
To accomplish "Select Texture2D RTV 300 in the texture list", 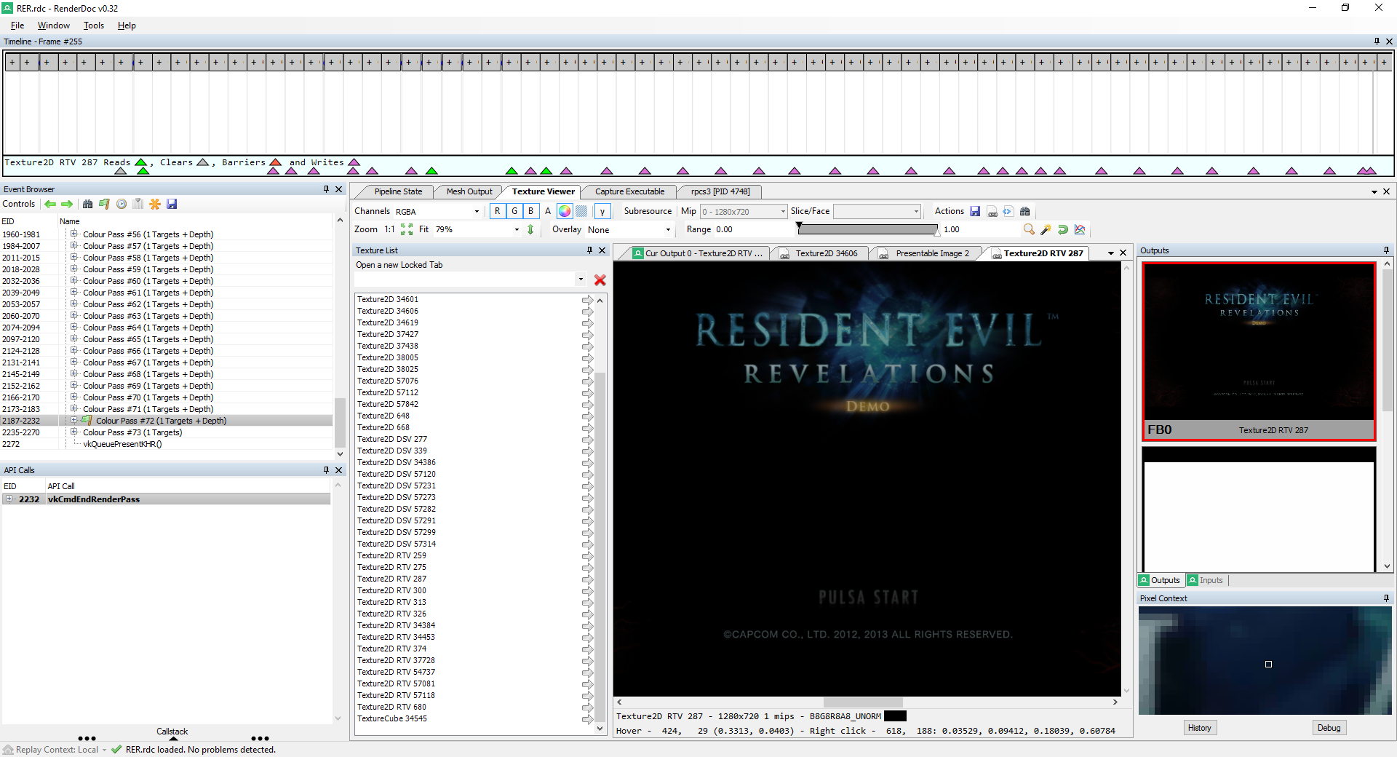I will (x=391, y=590).
